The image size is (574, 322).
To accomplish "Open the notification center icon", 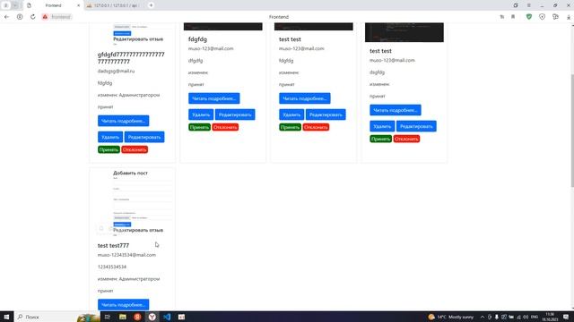I will [x=566, y=317].
